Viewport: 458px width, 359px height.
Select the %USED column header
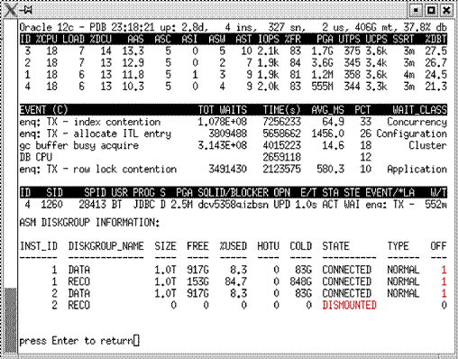[233, 246]
